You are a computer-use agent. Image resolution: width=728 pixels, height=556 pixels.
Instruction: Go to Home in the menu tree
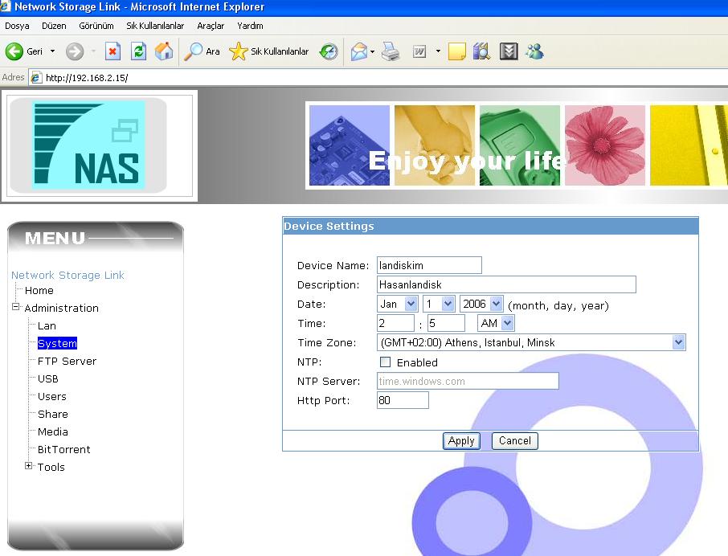[x=39, y=291]
